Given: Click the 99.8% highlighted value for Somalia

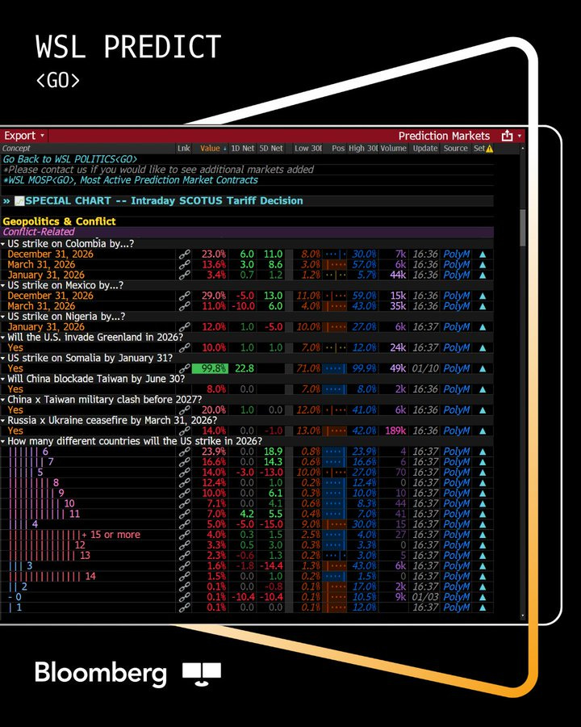Looking at the screenshot, I should (x=209, y=368).
